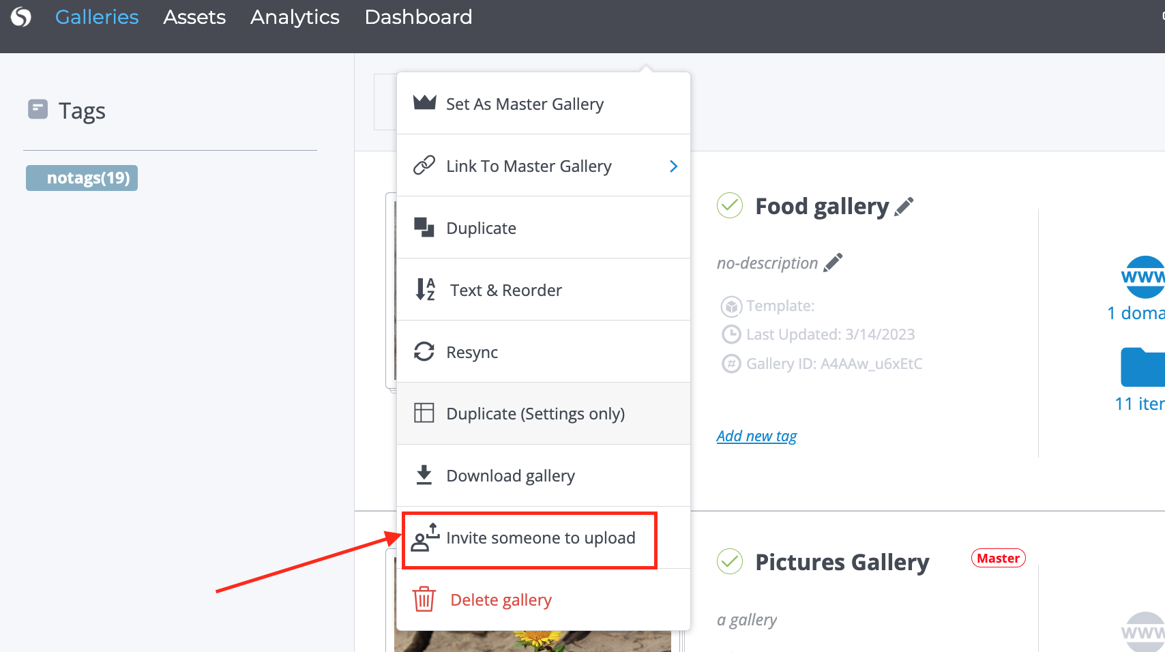Image resolution: width=1165 pixels, height=652 pixels.
Task: Toggle the green checkmark next to Pictures Gallery
Action: (x=730, y=561)
